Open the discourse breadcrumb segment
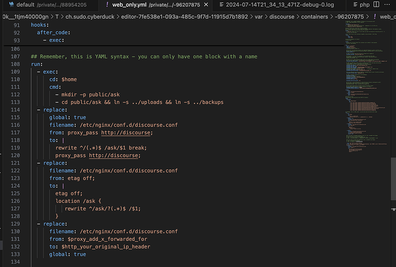This screenshot has width=396, height=267. click(282, 17)
